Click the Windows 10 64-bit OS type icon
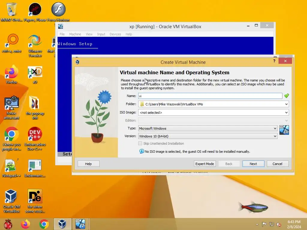This screenshot has height=230, width=307. pos(284,130)
